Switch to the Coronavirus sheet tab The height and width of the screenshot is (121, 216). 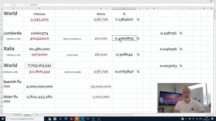pos(17,115)
